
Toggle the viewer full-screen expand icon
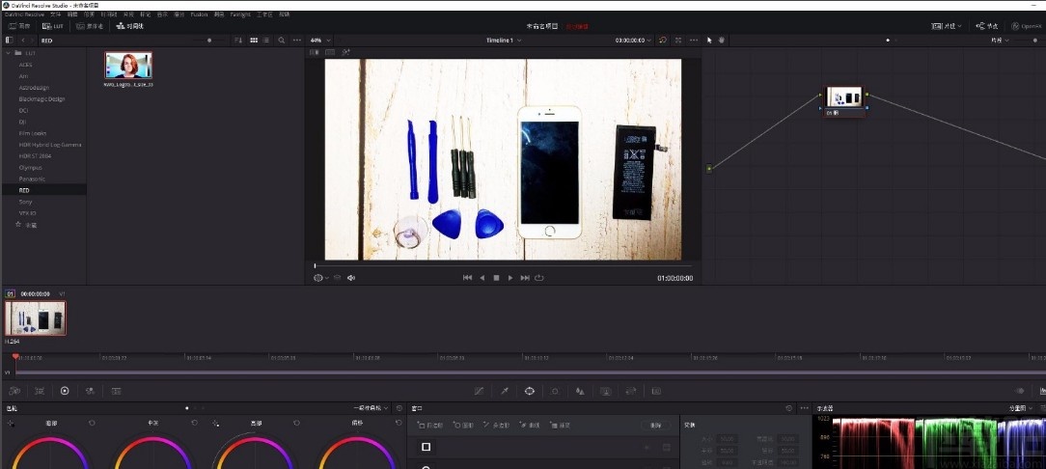point(678,40)
